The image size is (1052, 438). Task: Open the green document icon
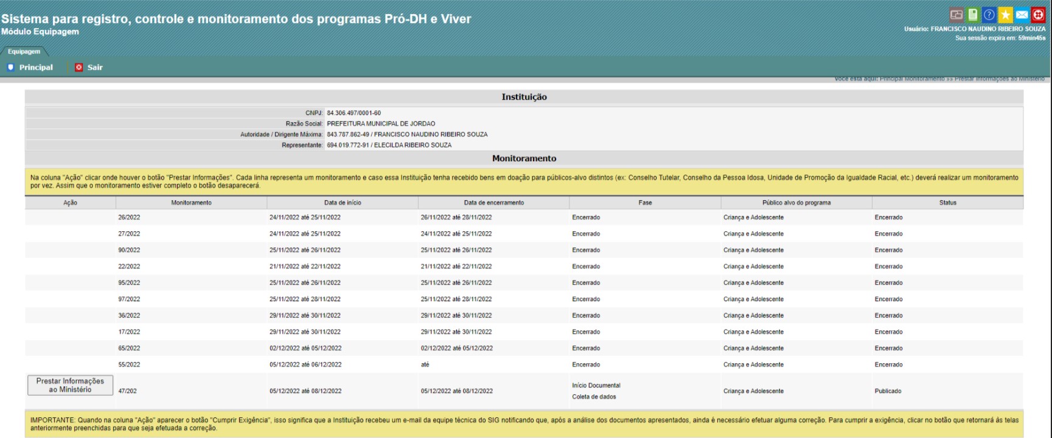click(x=973, y=15)
